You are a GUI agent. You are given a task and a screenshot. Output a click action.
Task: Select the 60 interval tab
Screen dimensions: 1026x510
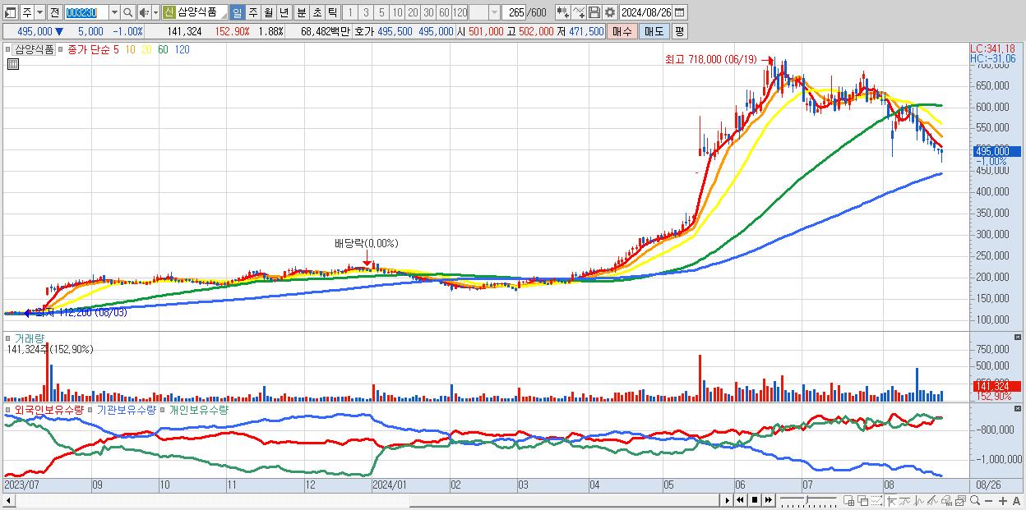click(444, 12)
